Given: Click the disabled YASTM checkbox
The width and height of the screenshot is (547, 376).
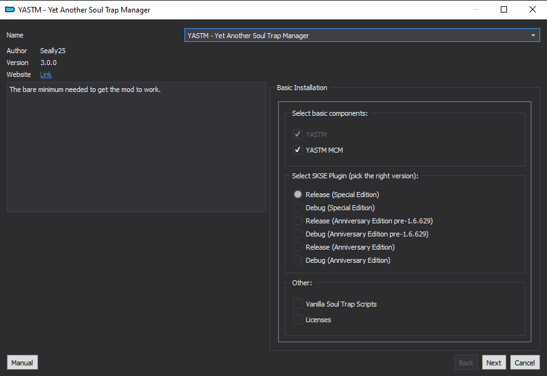Looking at the screenshot, I should [x=298, y=134].
